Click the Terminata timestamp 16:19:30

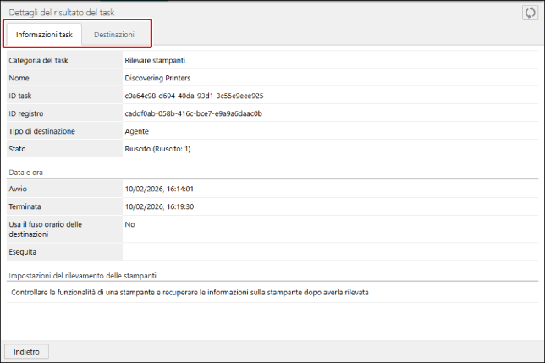coord(159,206)
